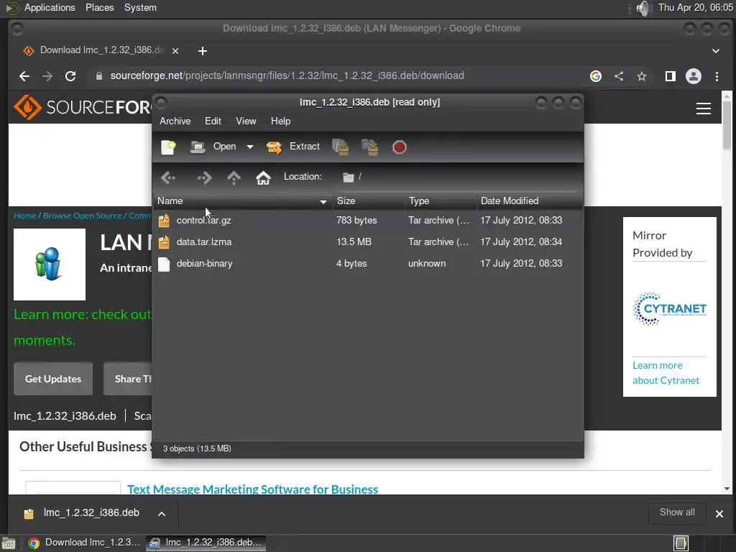Screen dimensions: 736x552
Task: Click the Location path field
Action: (458, 177)
